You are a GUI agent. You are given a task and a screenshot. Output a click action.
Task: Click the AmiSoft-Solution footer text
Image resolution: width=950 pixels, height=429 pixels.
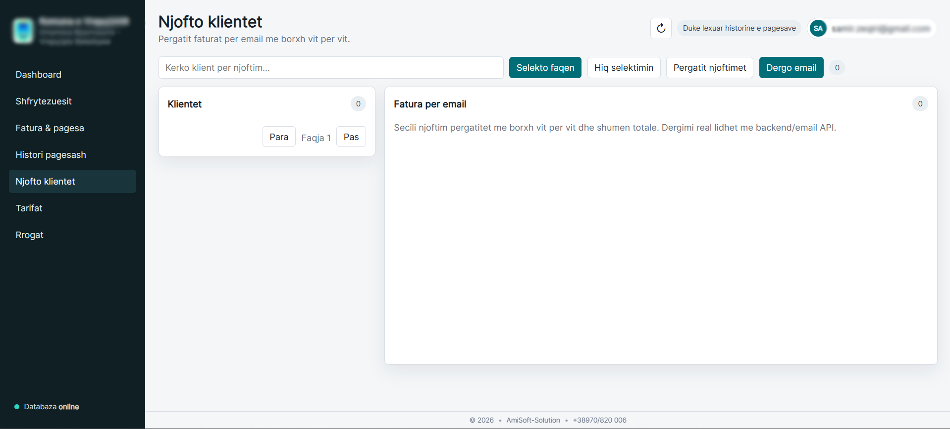533,420
